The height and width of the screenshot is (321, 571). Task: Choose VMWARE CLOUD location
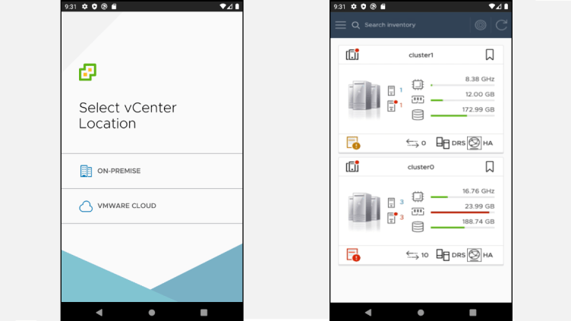(x=152, y=206)
